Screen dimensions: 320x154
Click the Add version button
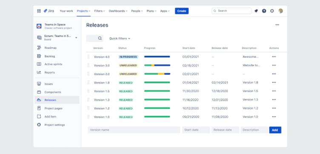pyautogui.click(x=275, y=130)
